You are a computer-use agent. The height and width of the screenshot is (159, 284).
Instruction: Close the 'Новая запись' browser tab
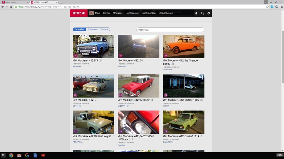[28, 2]
